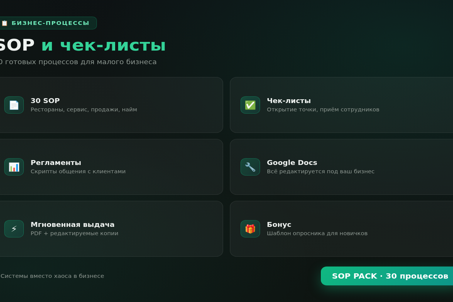The width and height of the screenshot is (453, 302).
Task: Select the Регламенты card heading
Action: coord(56,163)
